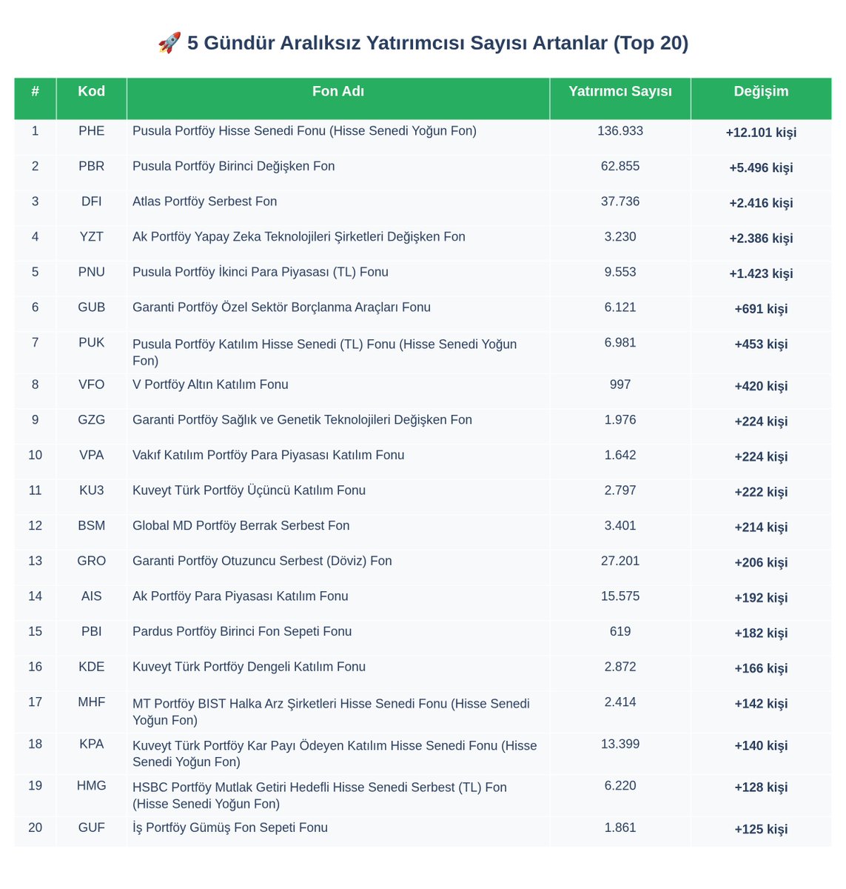Select fund code HMG
This screenshot has width=846, height=889.
(x=92, y=785)
